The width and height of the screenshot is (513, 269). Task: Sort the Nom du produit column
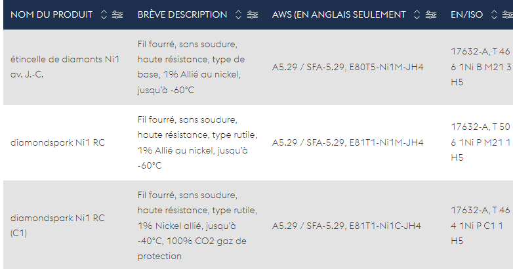tap(104, 14)
